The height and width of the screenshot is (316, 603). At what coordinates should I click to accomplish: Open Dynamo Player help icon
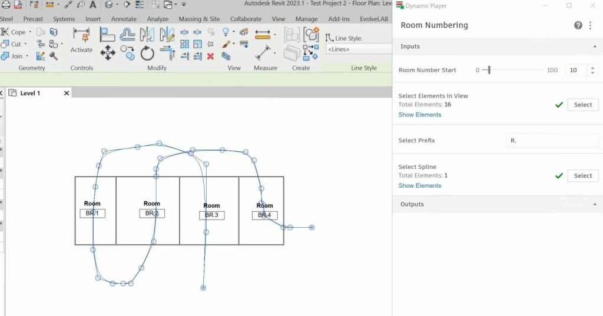(x=578, y=25)
